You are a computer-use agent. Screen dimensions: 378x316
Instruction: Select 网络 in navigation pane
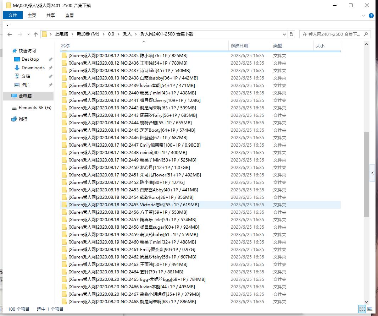[23, 119]
